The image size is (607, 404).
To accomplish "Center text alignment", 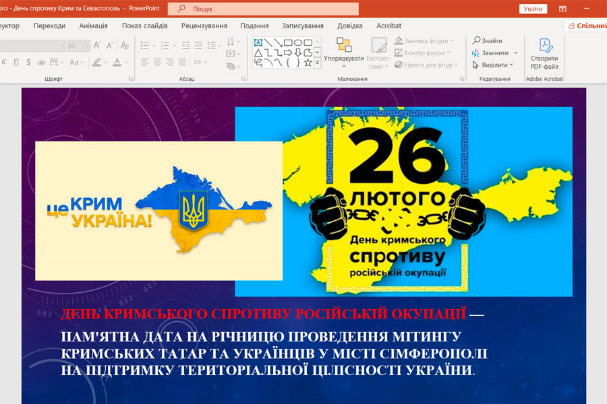I will (157, 62).
